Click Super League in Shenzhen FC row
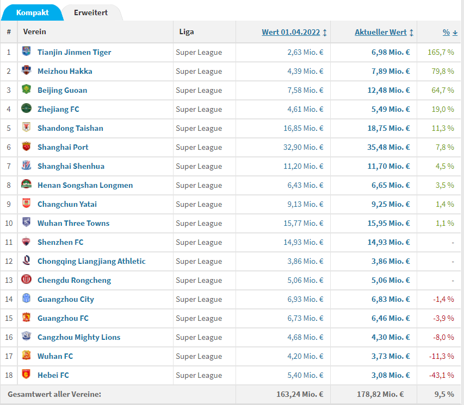The width and height of the screenshot is (464, 405). click(199, 242)
